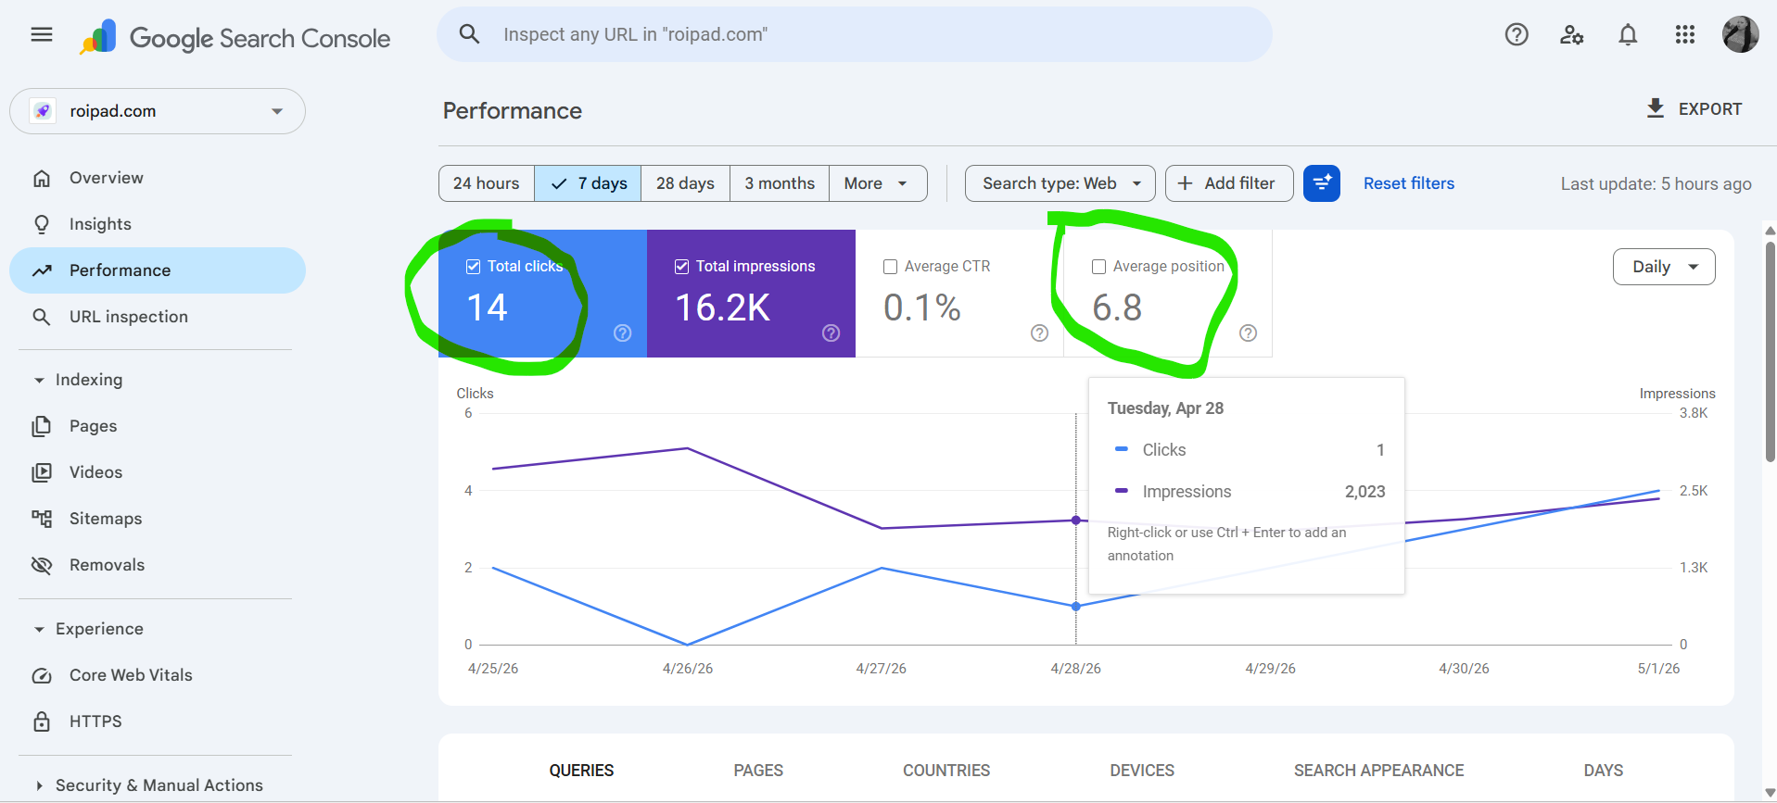Open the Daily granularity dropdown

point(1664,267)
